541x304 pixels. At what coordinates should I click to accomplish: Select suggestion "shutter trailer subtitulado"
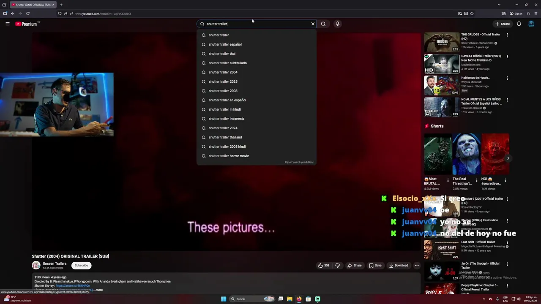pyautogui.click(x=257, y=63)
